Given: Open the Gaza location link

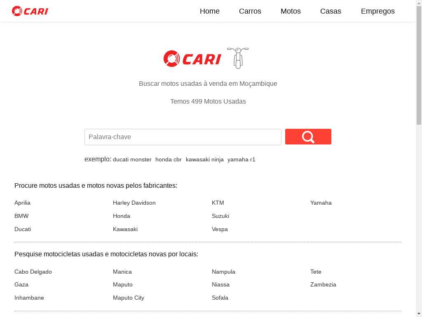Looking at the screenshot, I should pos(21,284).
